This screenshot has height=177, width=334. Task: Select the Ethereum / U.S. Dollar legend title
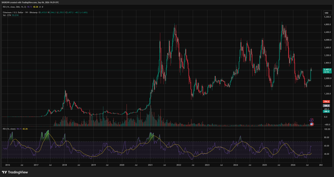[20, 13]
